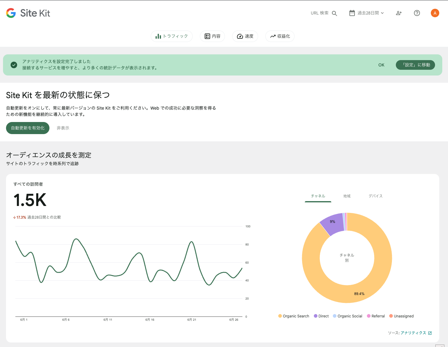
Task: Click the green success checkmark icon
Action: 14,65
